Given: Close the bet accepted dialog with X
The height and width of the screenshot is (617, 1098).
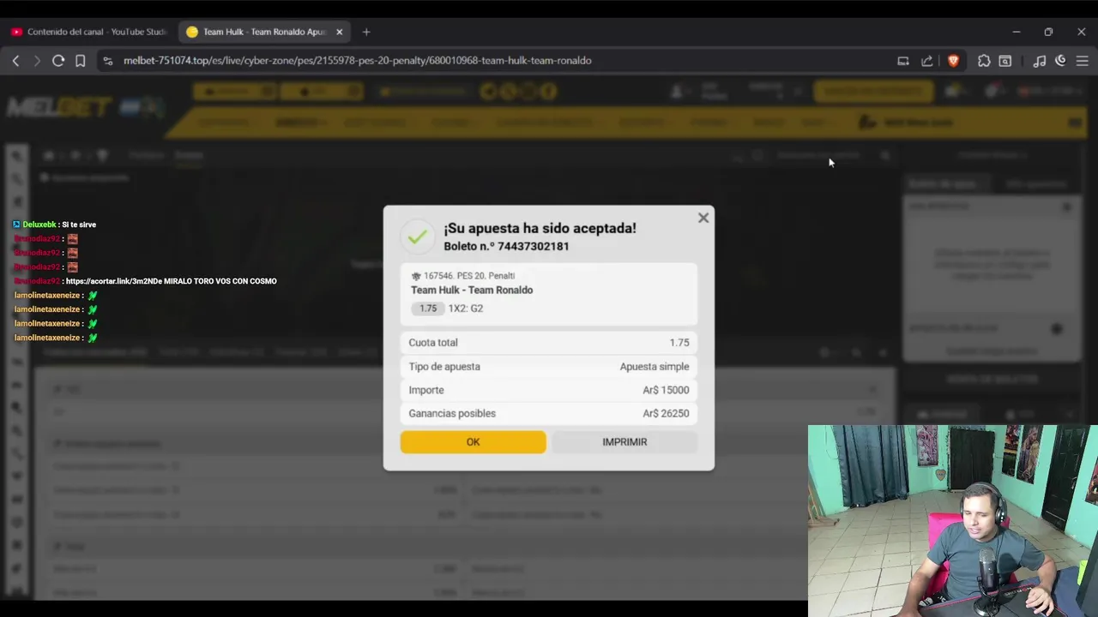Looking at the screenshot, I should (703, 218).
